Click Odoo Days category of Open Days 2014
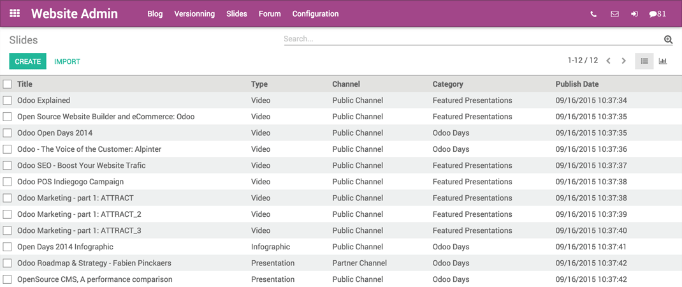The width and height of the screenshot is (682, 287). click(x=451, y=247)
